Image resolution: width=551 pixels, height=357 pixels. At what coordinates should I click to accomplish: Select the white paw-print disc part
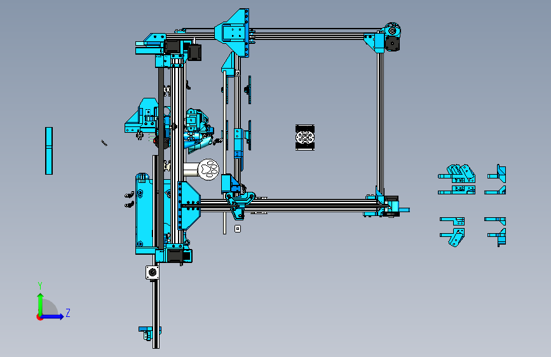pyautogui.click(x=208, y=170)
